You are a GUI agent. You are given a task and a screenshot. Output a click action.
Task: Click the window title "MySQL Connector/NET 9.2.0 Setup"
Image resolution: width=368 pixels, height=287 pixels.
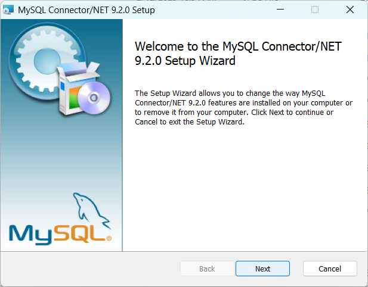pos(86,10)
